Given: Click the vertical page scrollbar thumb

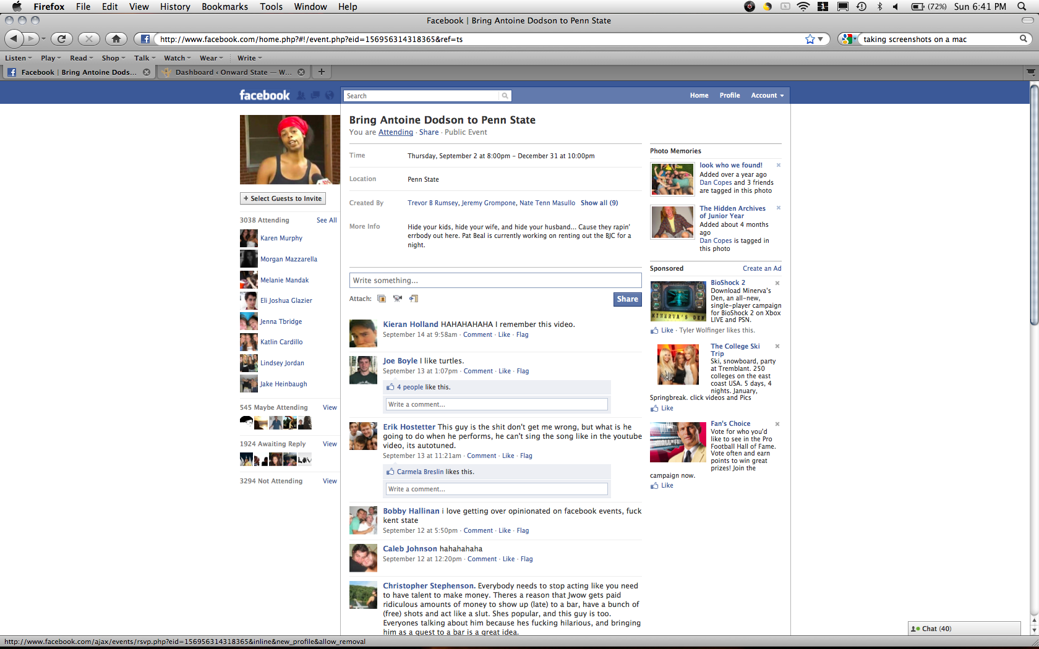Looking at the screenshot, I should 1034,204.
